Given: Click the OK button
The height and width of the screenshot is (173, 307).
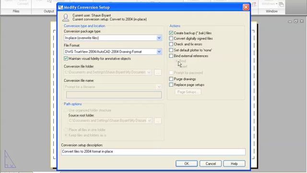Looking at the screenshot, I should click(187, 163).
